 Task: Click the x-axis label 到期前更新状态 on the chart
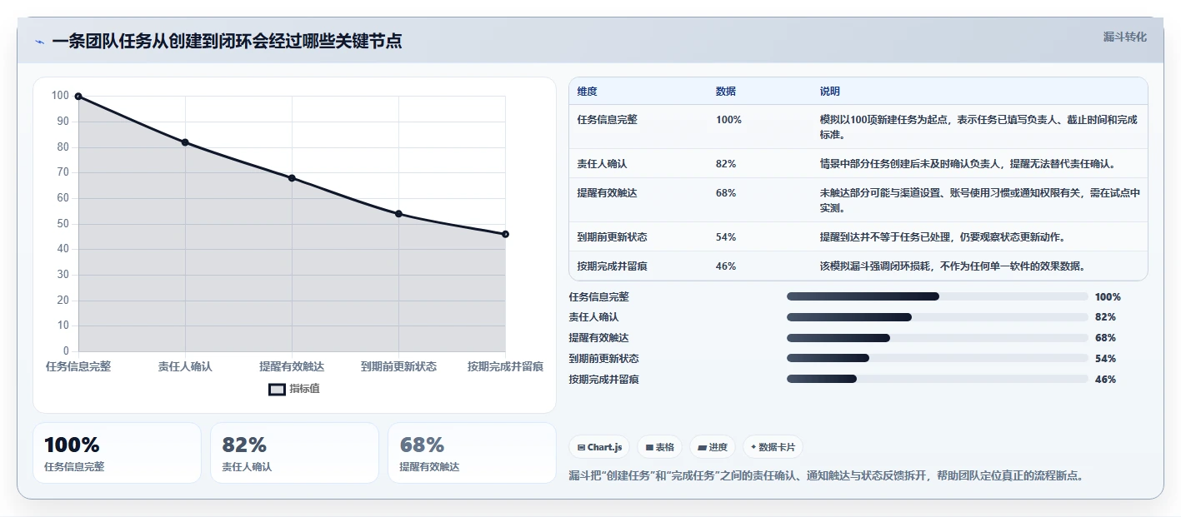(x=398, y=366)
